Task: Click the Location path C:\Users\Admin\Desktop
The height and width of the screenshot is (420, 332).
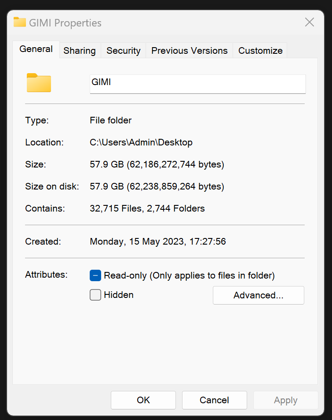Action: 141,142
